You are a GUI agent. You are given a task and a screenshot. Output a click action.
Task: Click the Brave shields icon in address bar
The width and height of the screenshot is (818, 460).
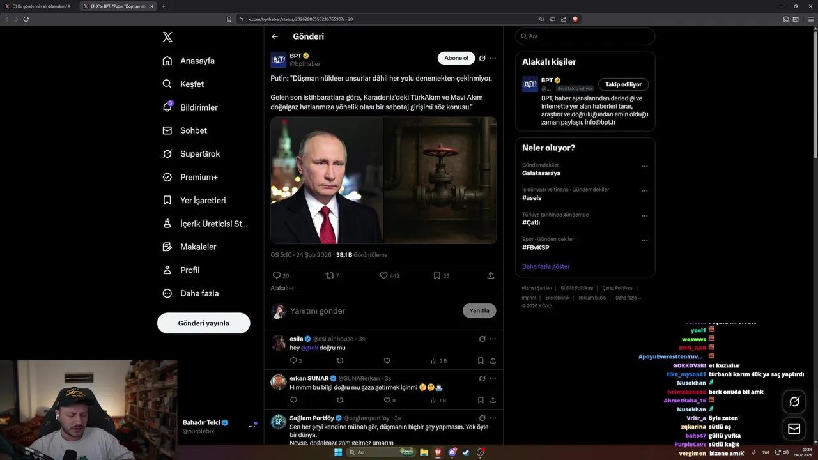[x=575, y=19]
